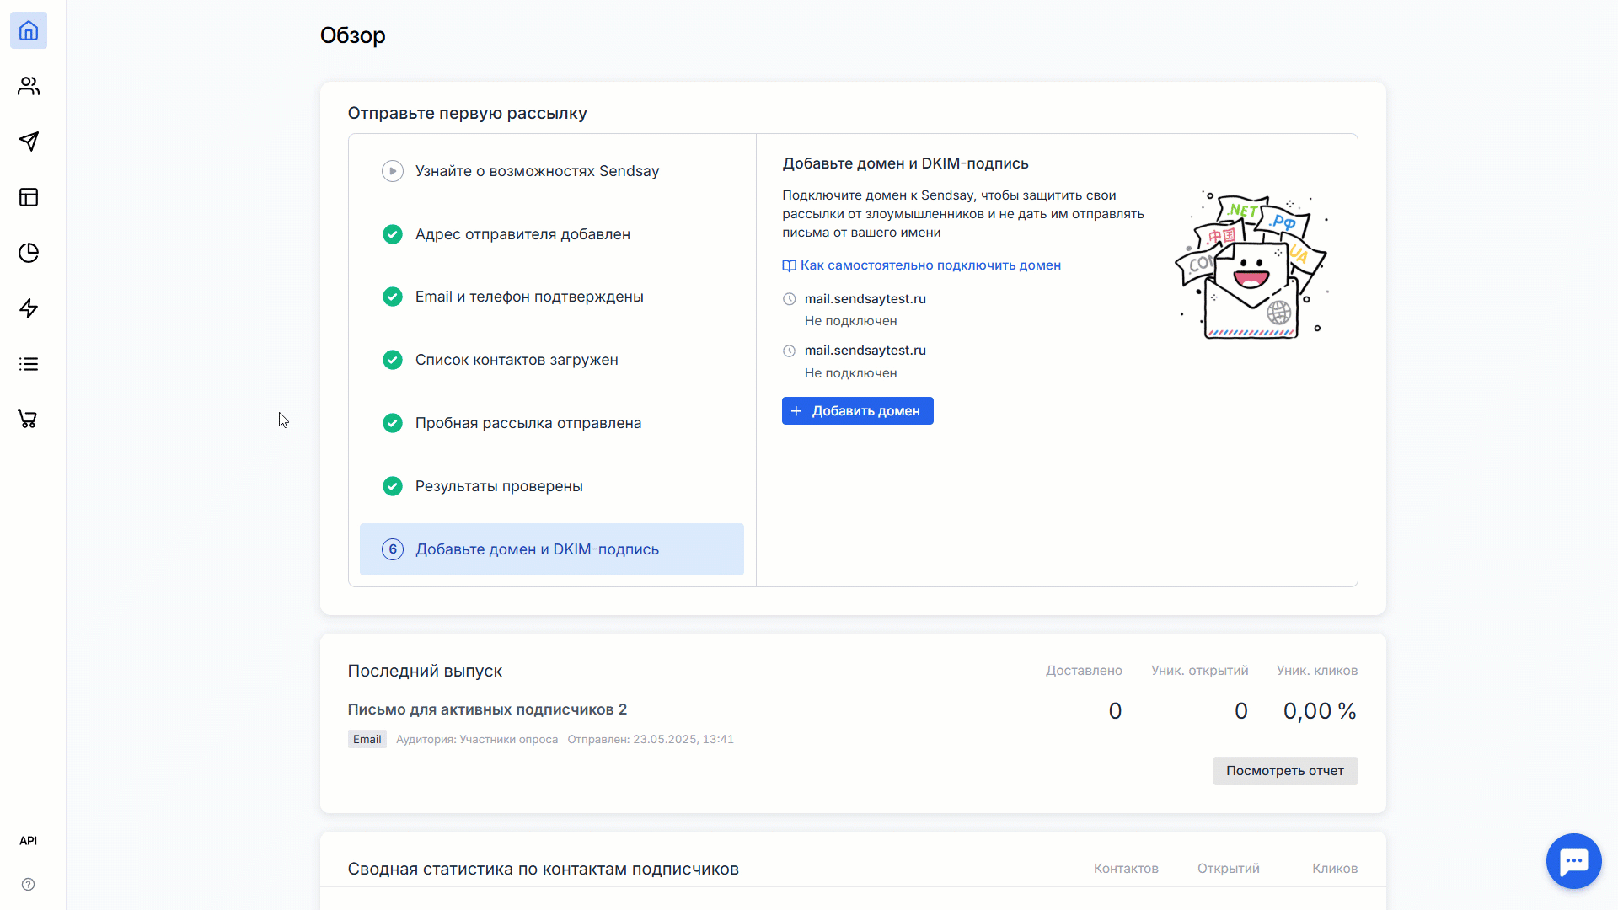Select step "Пробная рассылка отправлена"
Image resolution: width=1618 pixels, height=910 pixels.
(528, 423)
